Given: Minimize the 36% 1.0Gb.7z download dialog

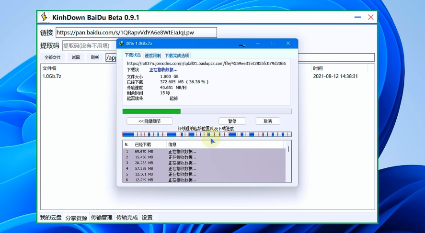Looking at the screenshot, I should click(258, 43).
